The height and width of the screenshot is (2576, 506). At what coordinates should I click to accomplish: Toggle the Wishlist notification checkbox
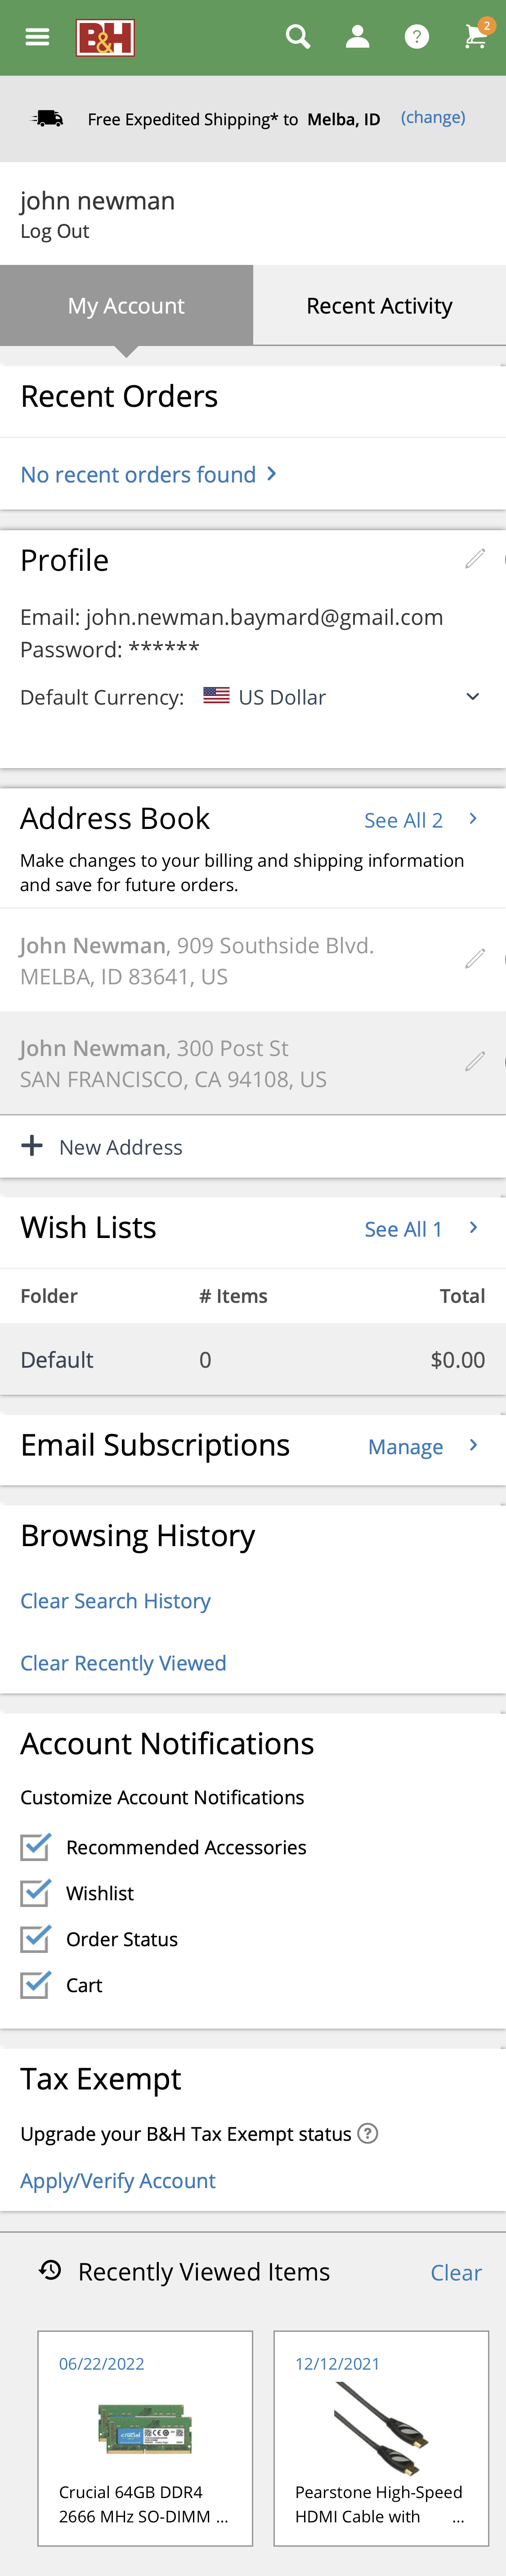[x=35, y=1892]
